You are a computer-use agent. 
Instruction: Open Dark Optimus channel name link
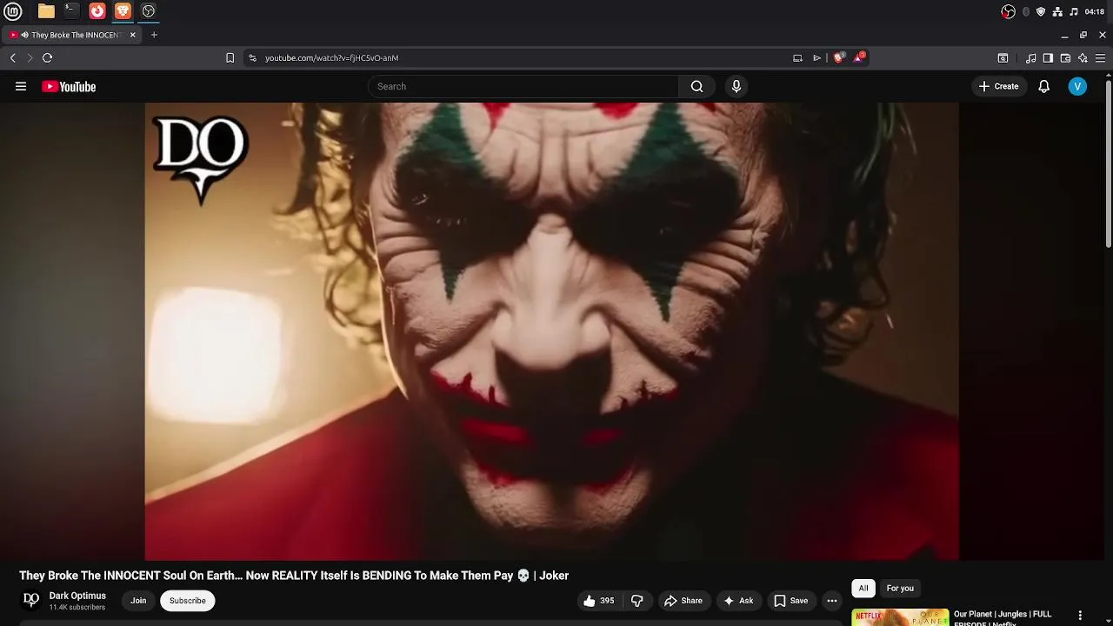click(77, 596)
